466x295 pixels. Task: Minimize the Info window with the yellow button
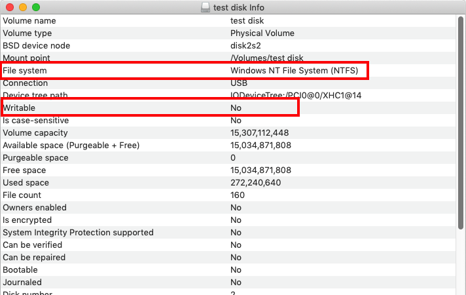pyautogui.click(x=22, y=7)
